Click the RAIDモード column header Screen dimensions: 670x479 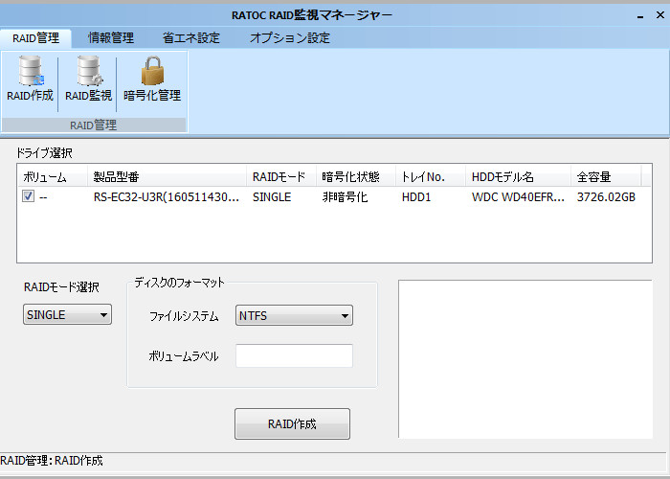tap(281, 176)
